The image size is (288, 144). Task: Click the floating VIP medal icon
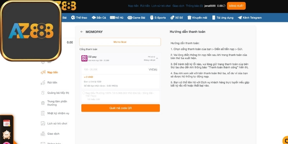point(6,135)
